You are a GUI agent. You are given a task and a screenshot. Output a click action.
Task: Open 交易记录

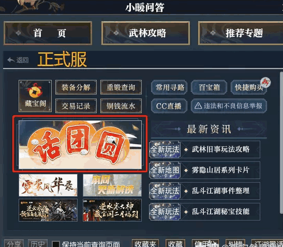pos(76,106)
